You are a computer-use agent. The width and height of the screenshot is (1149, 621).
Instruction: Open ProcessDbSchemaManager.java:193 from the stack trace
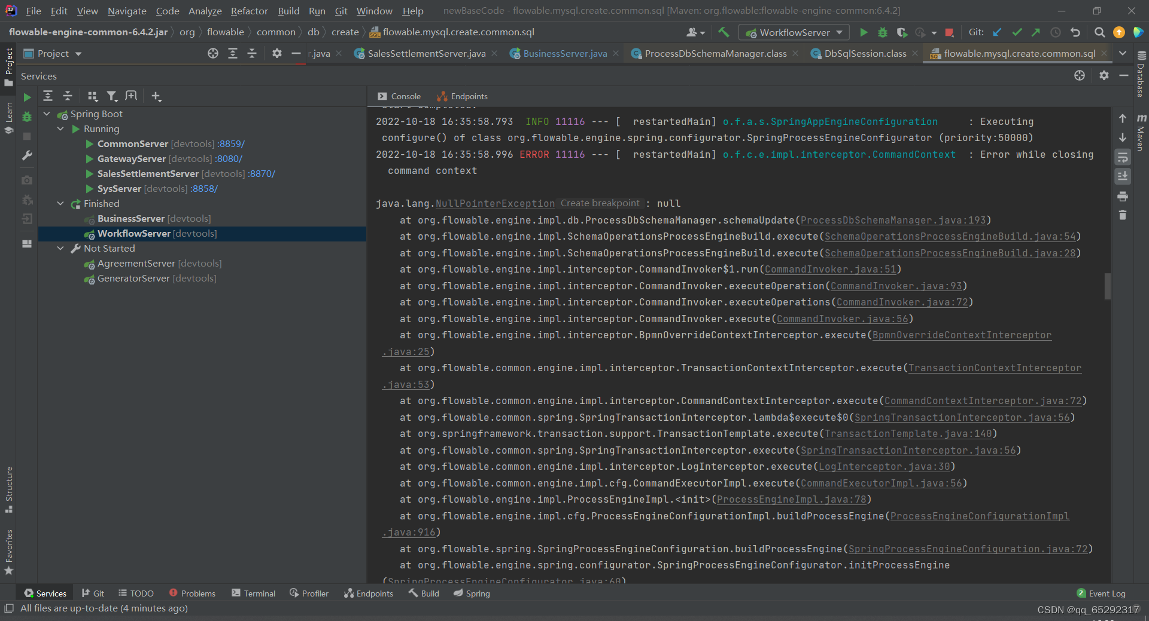coord(894,220)
